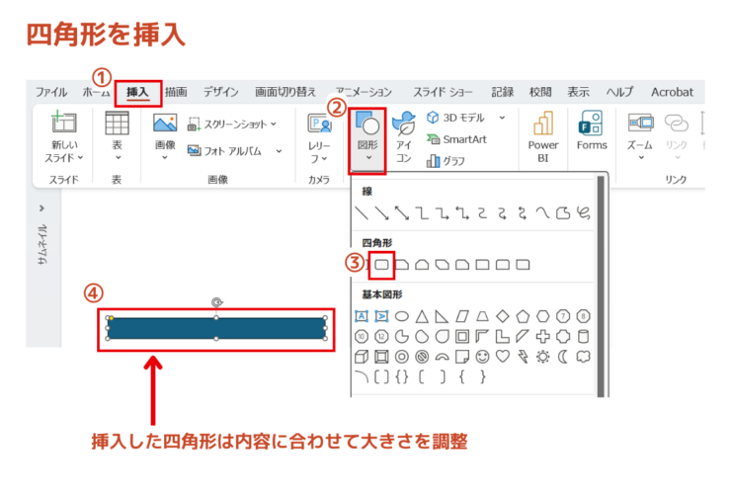
Task: Select the rounded rectangle shape under 四角形
Action: (x=381, y=265)
